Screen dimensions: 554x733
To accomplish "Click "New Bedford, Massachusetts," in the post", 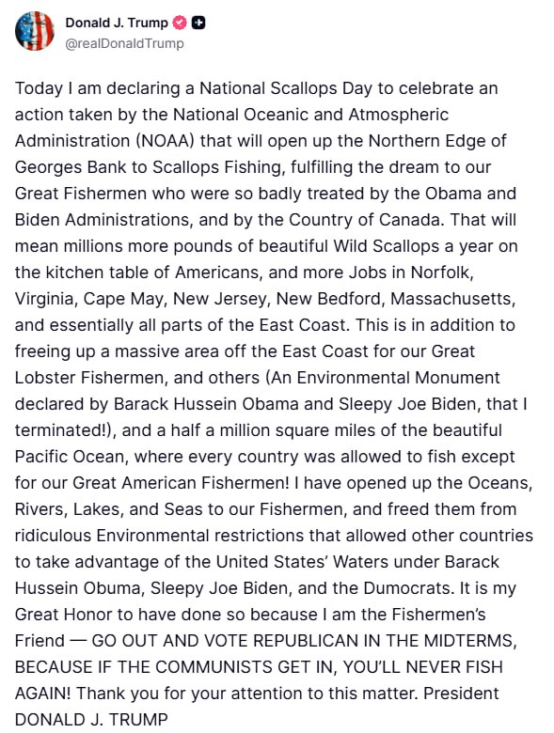I will pos(396,299).
